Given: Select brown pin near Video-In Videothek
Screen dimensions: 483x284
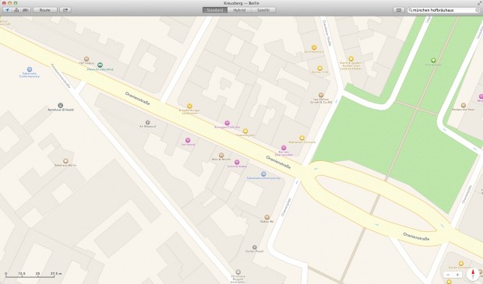Looking at the screenshot, I should 86,59.
